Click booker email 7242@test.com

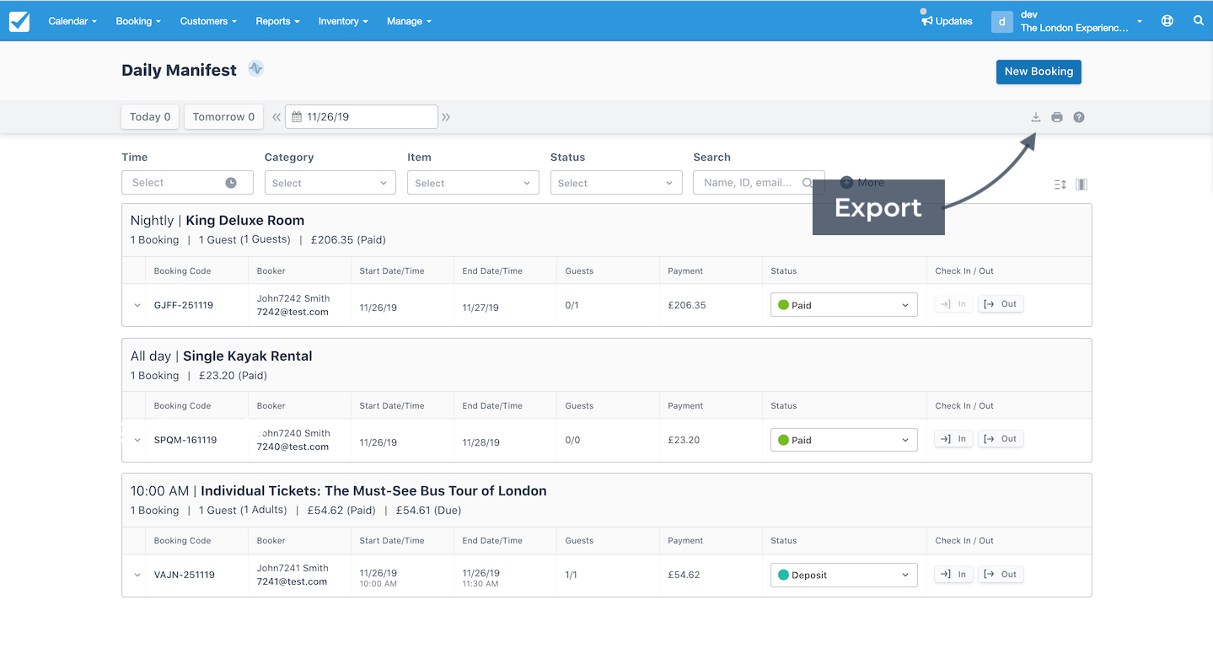tap(293, 312)
